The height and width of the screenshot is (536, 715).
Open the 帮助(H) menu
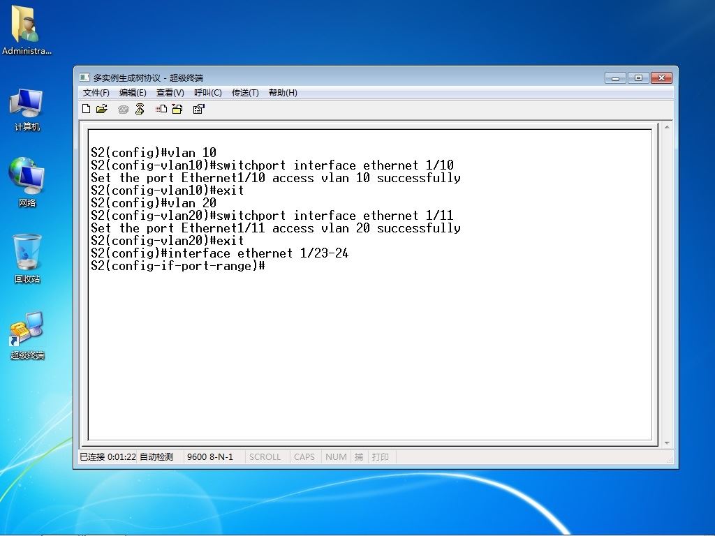pyautogui.click(x=283, y=93)
